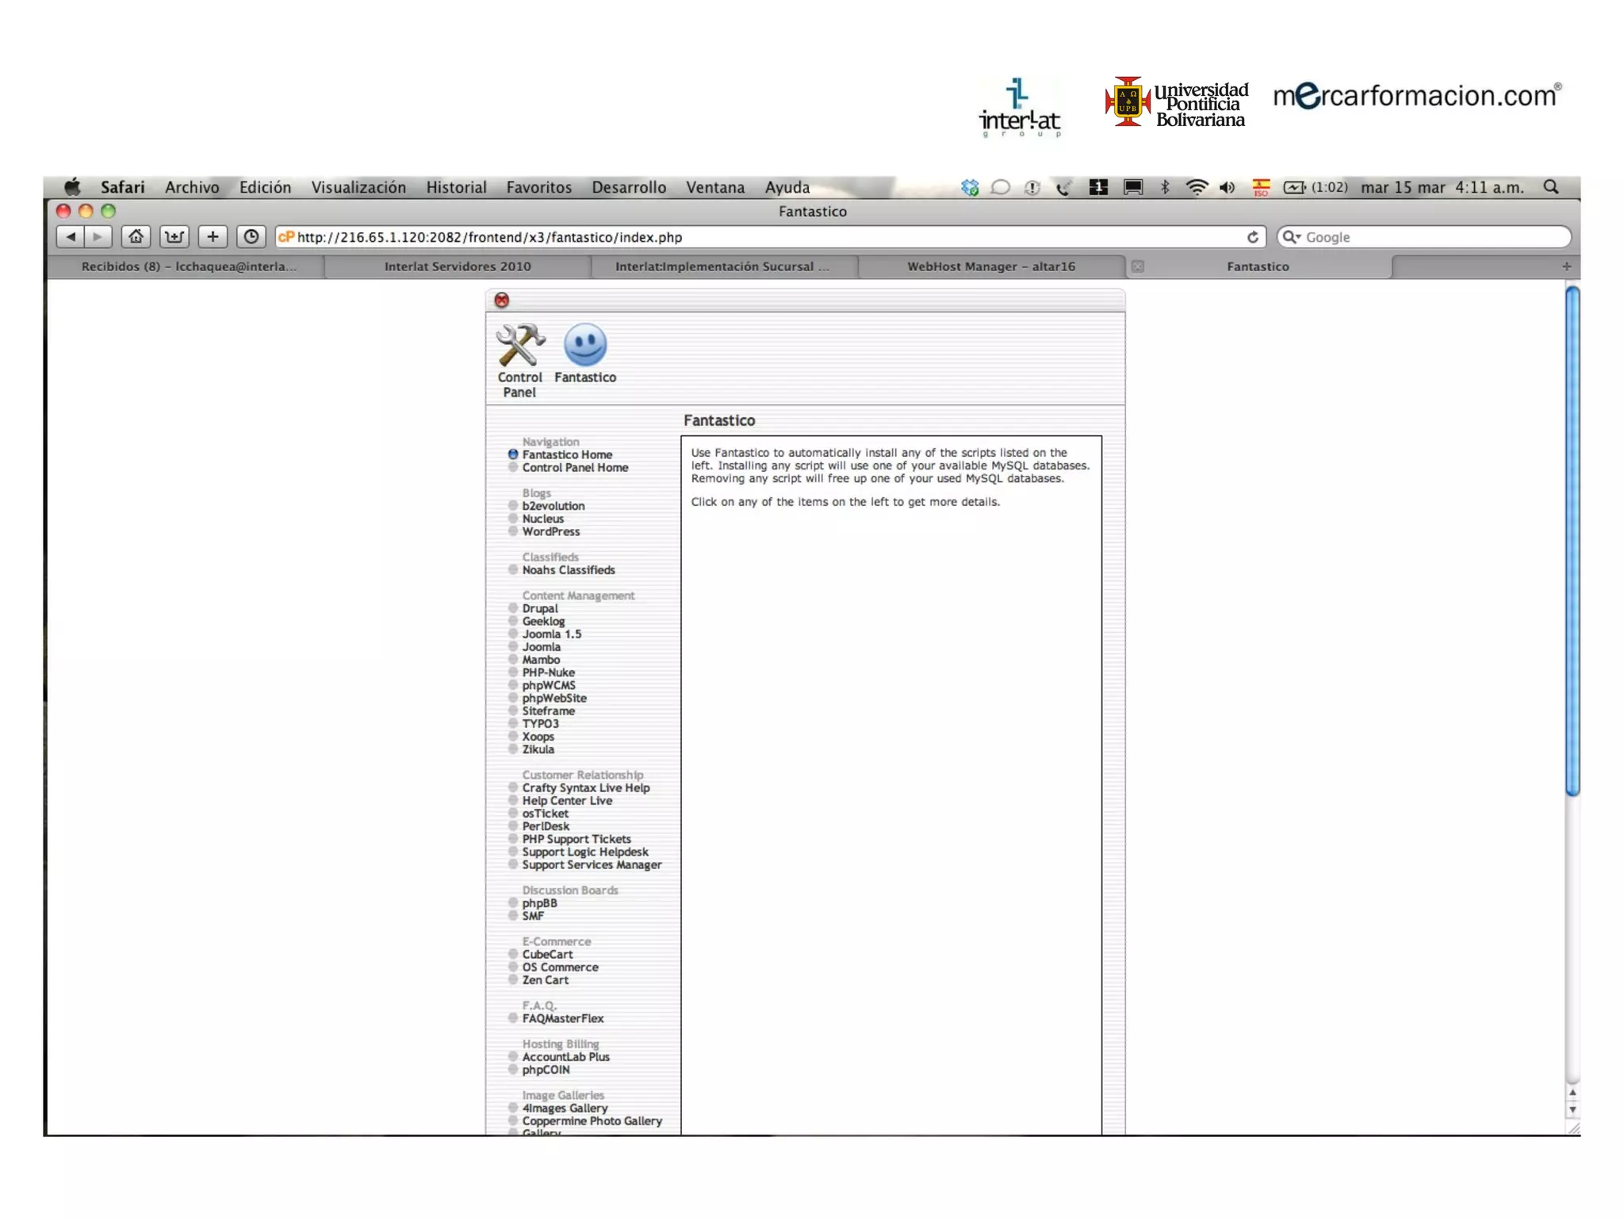The width and height of the screenshot is (1624, 1218).
Task: Switch to WebHost Manager - altar16 tab
Action: [x=990, y=266]
